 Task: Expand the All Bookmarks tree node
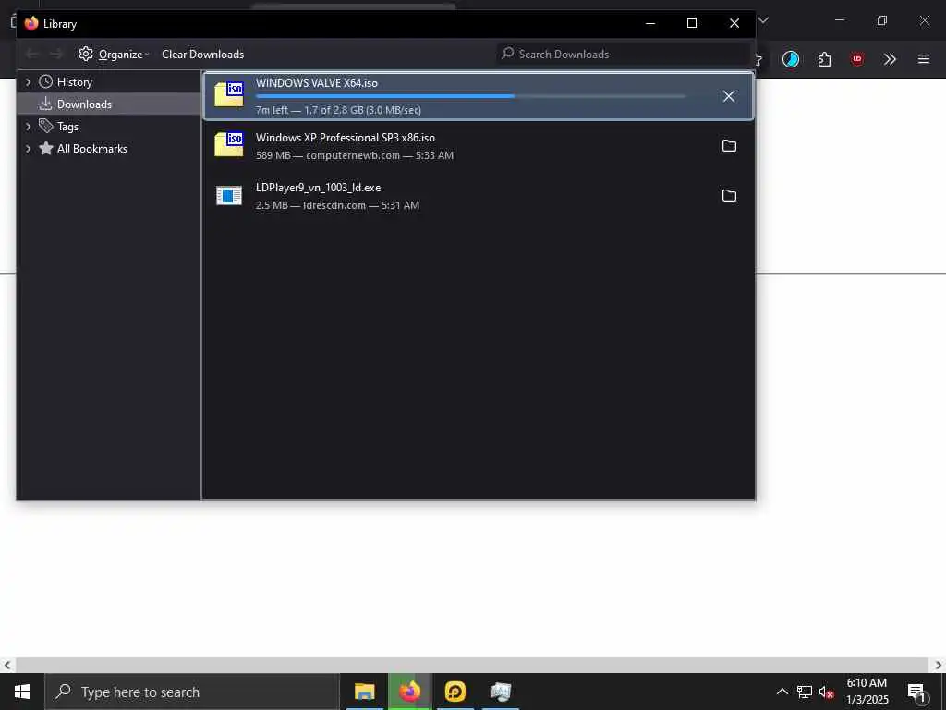click(x=28, y=149)
